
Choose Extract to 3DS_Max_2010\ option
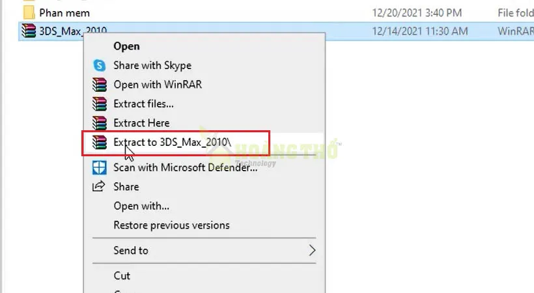[x=172, y=142]
